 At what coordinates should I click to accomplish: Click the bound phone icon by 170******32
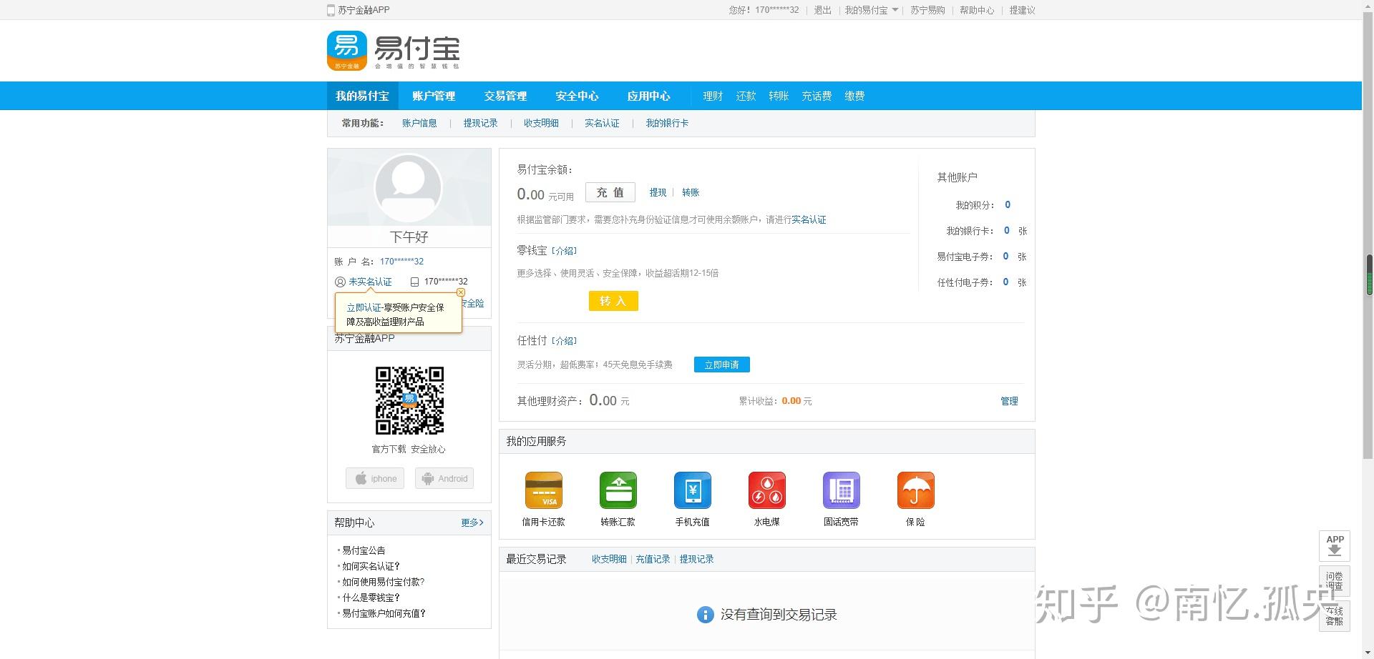tap(414, 282)
